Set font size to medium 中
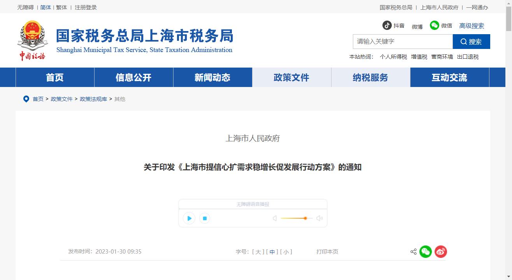The height and width of the screenshot is (280, 512). [x=272, y=252]
